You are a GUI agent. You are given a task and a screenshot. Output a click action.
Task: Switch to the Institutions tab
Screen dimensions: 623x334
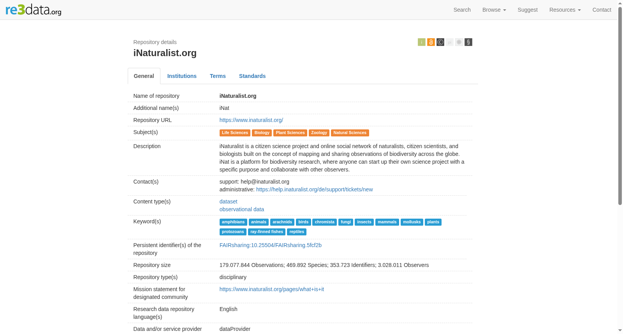pos(182,76)
